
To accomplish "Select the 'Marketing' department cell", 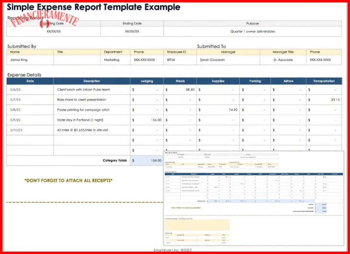I will pyautogui.click(x=115, y=60).
